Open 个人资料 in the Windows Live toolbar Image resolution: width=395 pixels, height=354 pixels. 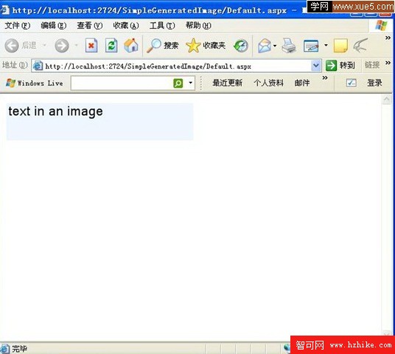pos(268,83)
